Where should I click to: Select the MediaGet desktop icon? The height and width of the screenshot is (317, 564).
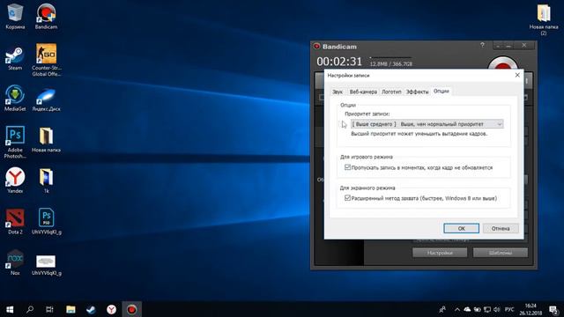[x=15, y=98]
